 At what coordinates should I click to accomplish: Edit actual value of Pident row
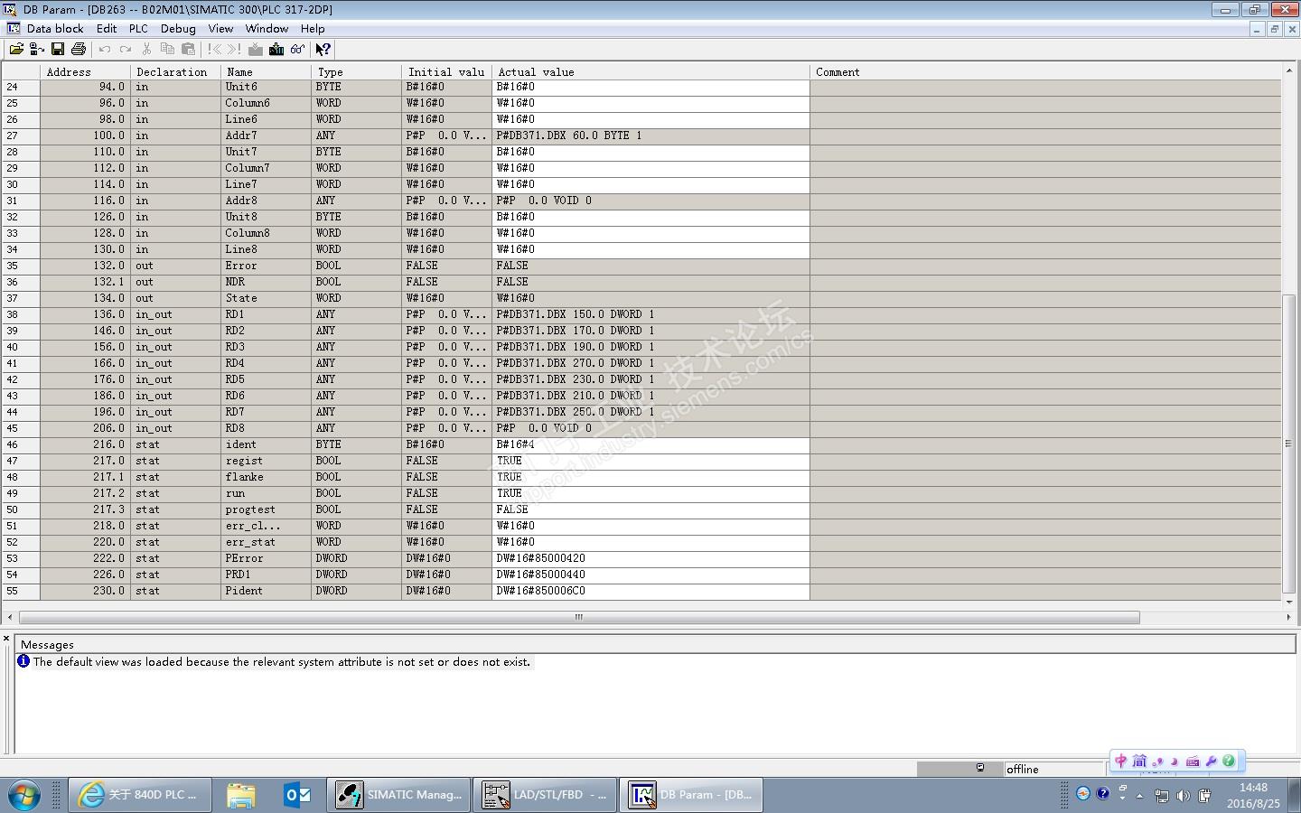651,591
